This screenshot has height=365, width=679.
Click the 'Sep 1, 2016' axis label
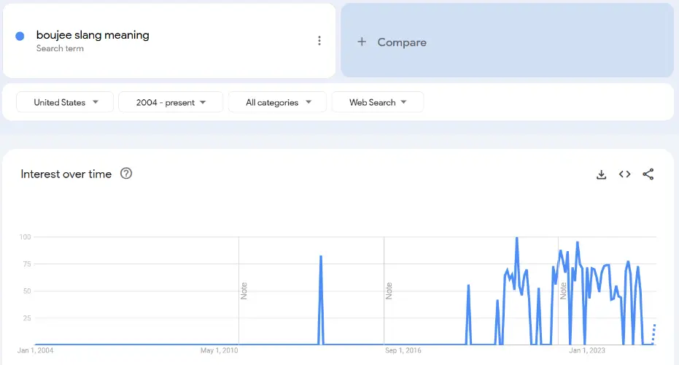tap(403, 350)
